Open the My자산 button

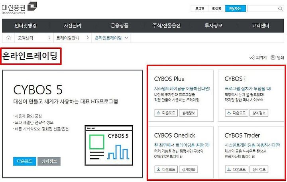(x=236, y=9)
